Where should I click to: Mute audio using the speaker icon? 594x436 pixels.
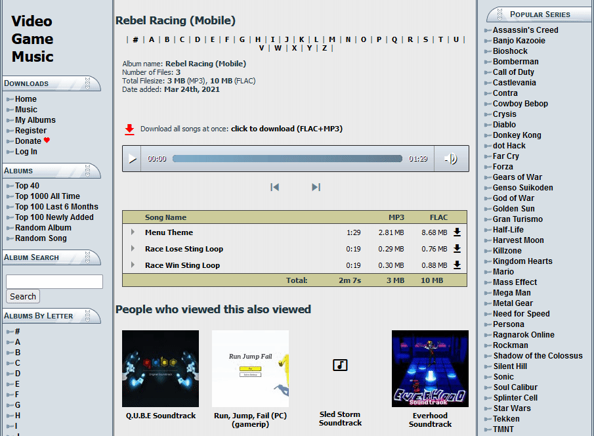coord(450,159)
